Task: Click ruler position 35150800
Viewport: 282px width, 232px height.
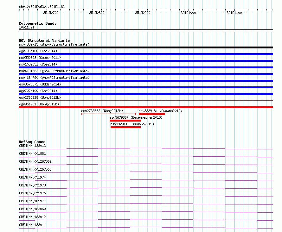Action: point(97,13)
